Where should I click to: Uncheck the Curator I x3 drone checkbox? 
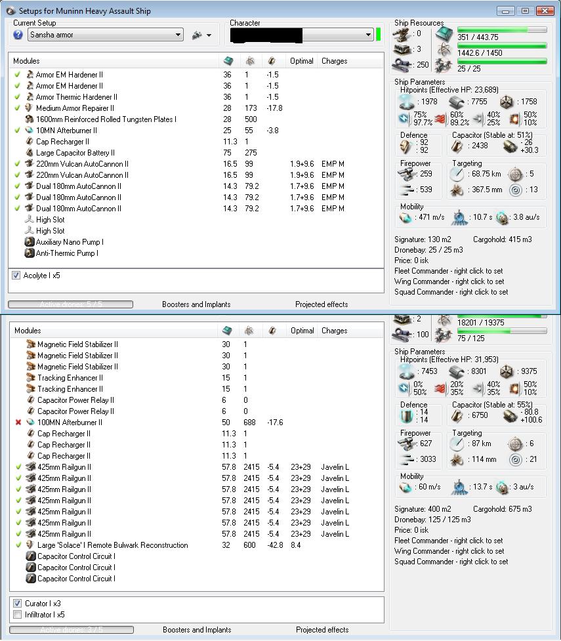pyautogui.click(x=17, y=604)
